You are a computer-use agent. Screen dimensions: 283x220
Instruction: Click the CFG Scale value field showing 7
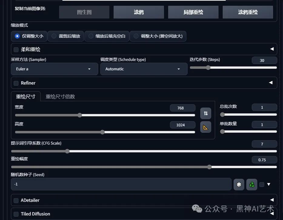(x=264, y=144)
